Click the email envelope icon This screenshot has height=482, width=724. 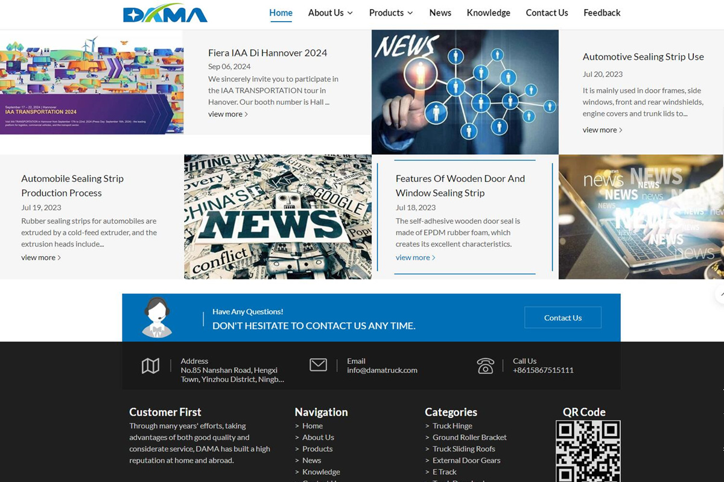point(318,365)
